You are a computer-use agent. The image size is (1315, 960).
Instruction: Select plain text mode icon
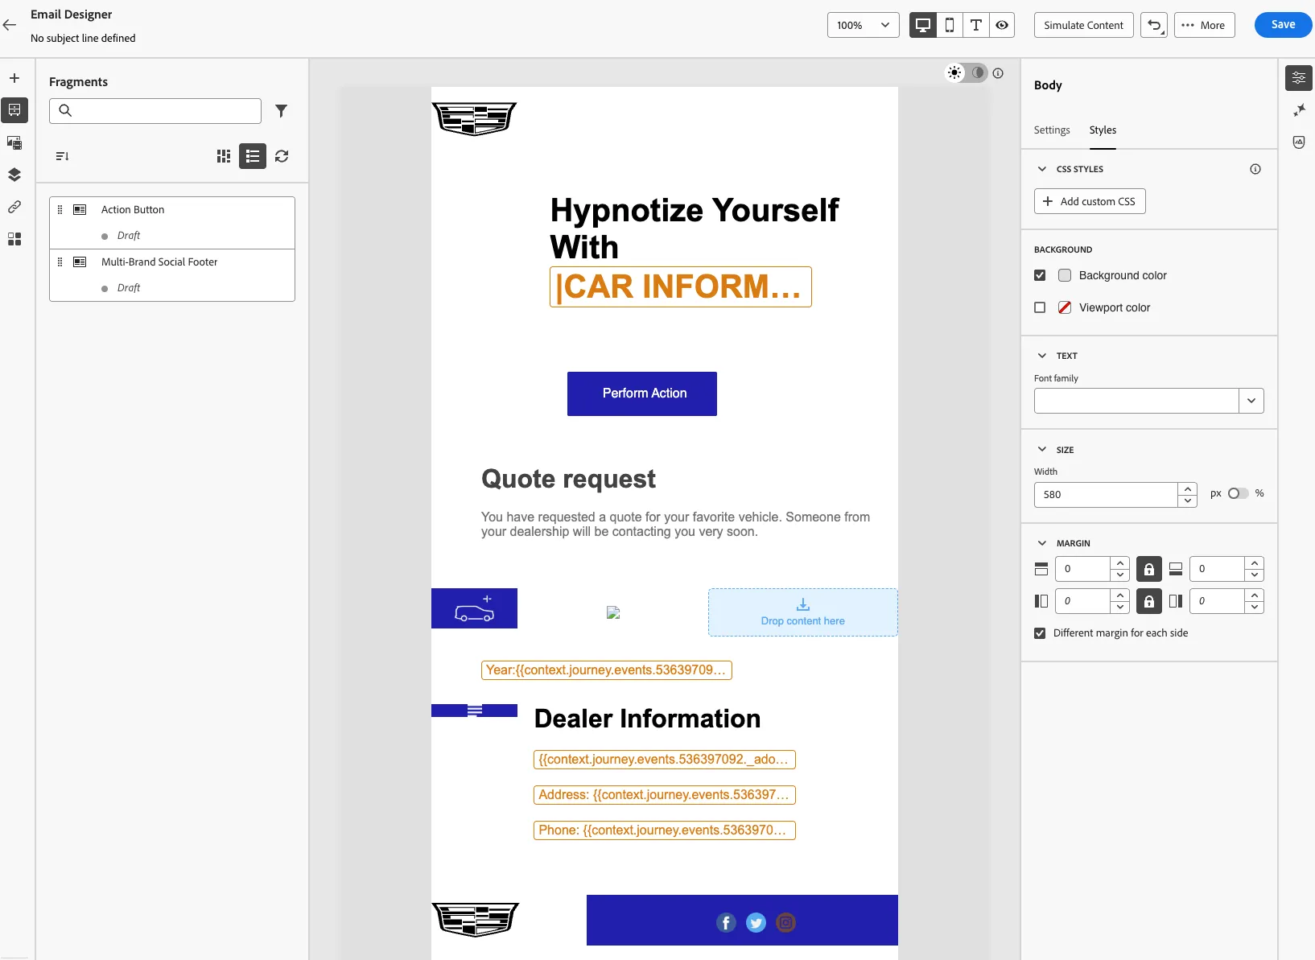tap(976, 25)
